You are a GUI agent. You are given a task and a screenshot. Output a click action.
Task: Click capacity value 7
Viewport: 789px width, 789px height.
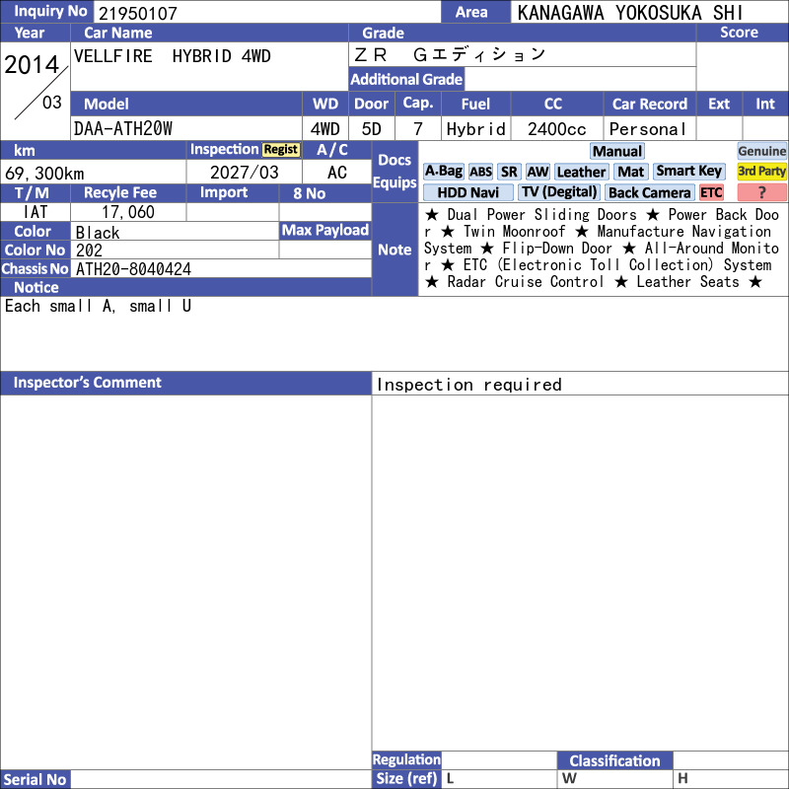click(x=417, y=129)
